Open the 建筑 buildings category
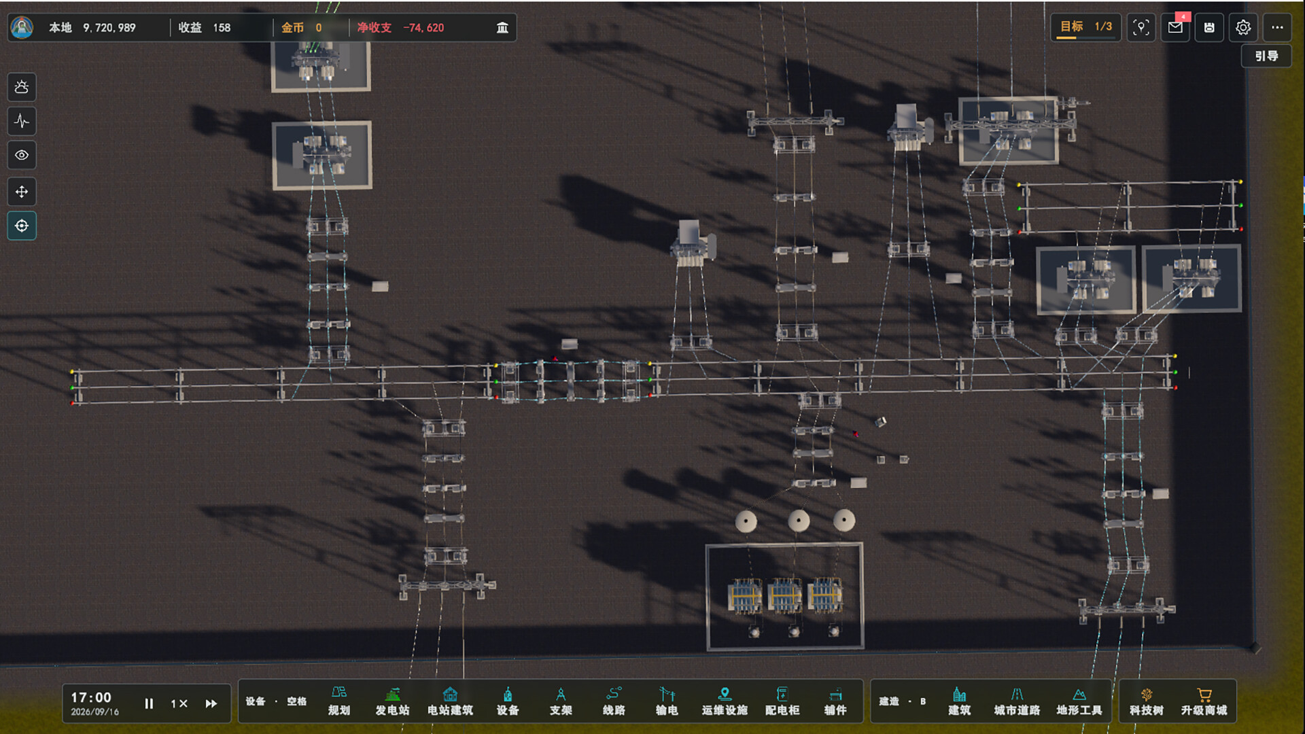This screenshot has height=734, width=1305. click(x=959, y=701)
